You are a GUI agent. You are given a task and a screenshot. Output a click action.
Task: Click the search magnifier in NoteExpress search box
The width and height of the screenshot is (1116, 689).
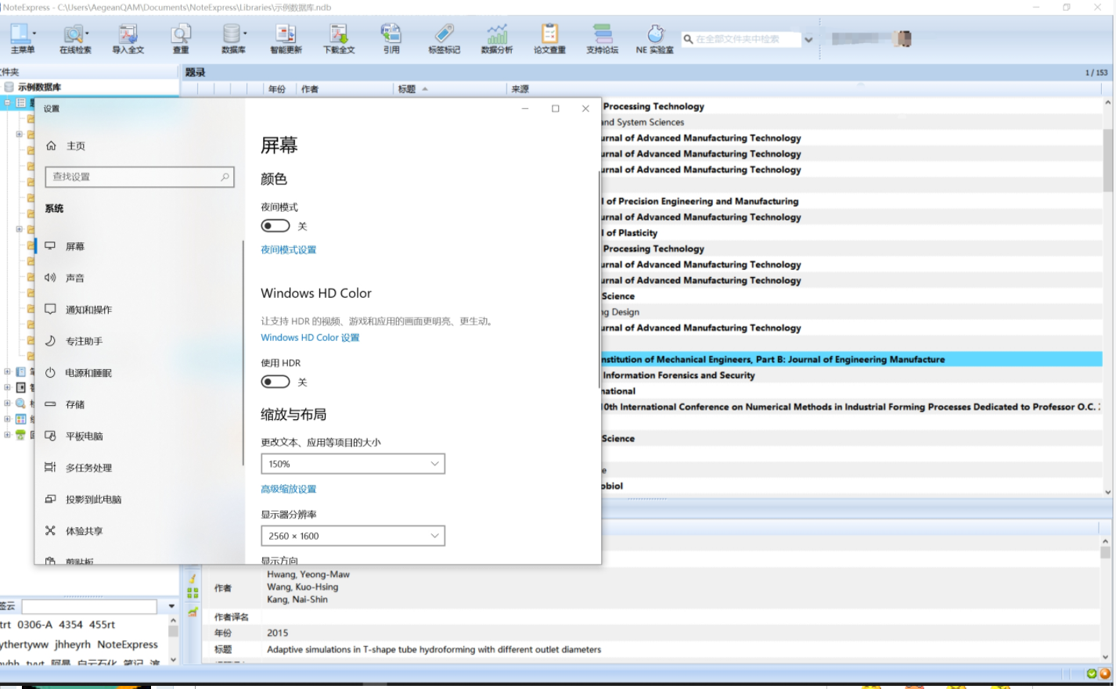tap(688, 39)
